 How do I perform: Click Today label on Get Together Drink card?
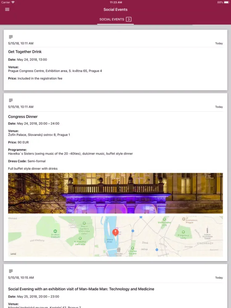[x=219, y=43]
